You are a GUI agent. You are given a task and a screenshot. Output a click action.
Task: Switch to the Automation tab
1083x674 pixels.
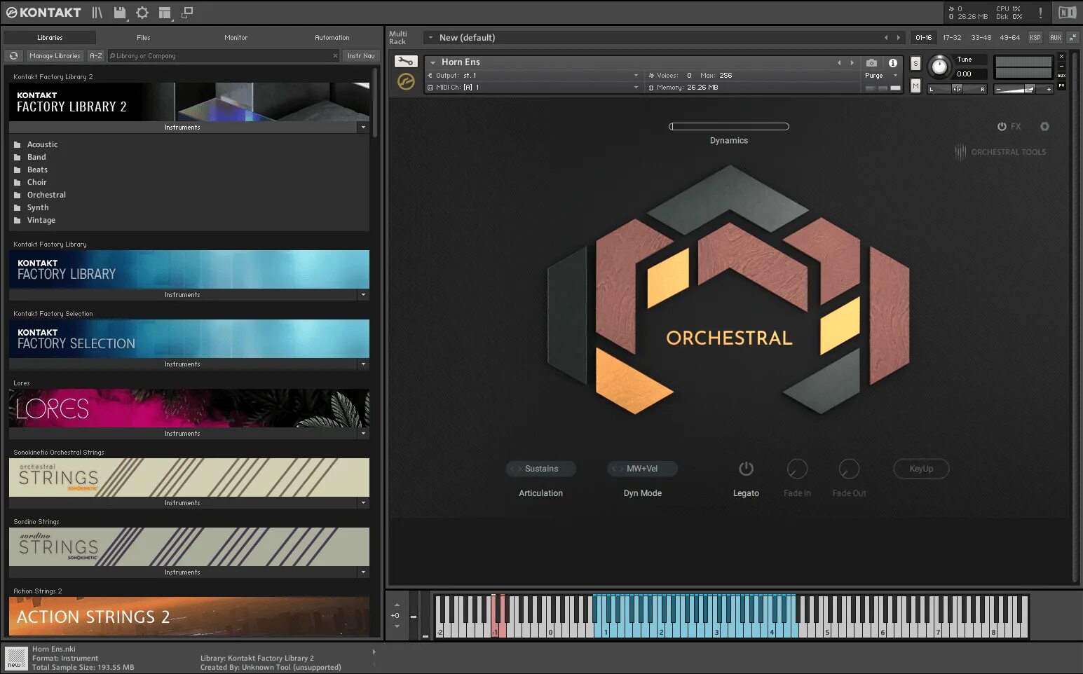click(x=332, y=38)
